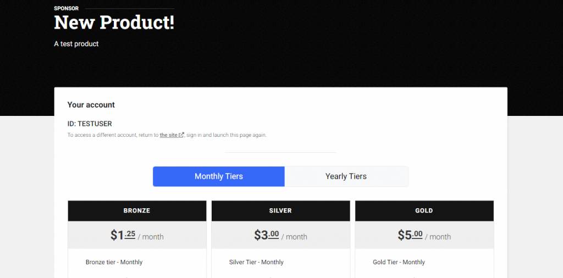Image resolution: width=563 pixels, height=278 pixels.
Task: Select the Bronze tier - Monthly description
Action: [114, 262]
